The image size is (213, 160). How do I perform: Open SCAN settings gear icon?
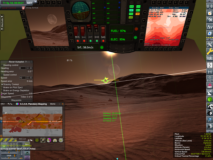tap(61, 140)
